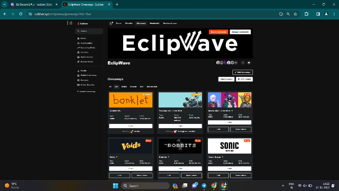Reload the current page

21,14
